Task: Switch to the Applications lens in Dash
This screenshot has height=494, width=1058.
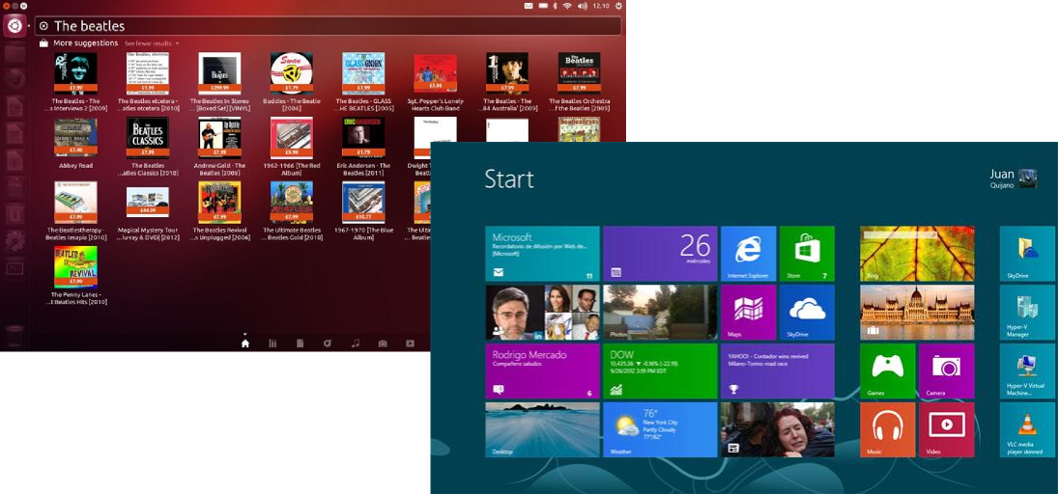Action: coord(272,343)
